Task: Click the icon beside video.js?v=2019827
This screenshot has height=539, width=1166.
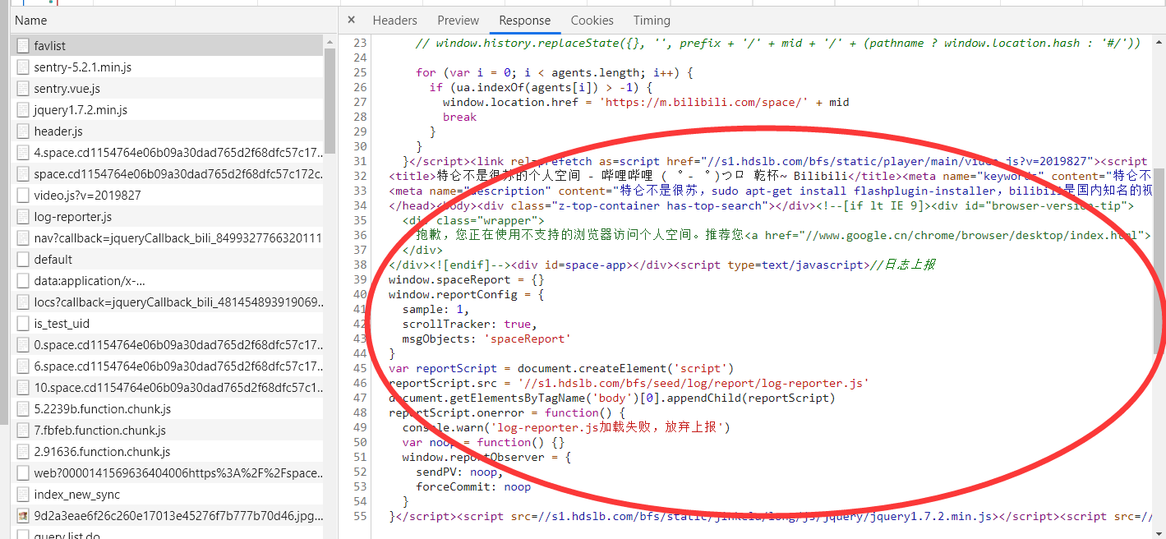Action: tap(23, 196)
